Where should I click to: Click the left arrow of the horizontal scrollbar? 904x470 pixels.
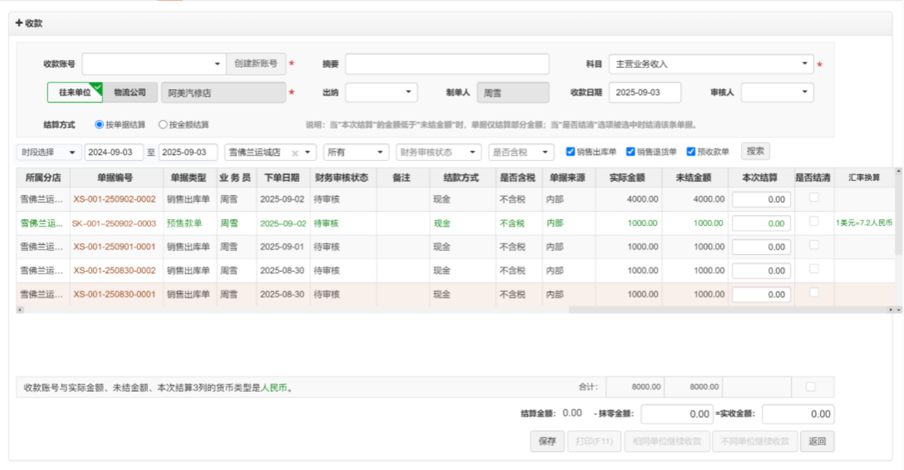[20, 310]
